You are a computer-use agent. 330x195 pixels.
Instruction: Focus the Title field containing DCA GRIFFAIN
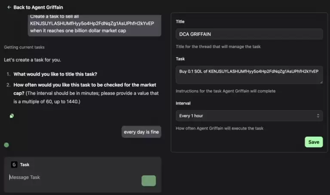click(x=249, y=34)
